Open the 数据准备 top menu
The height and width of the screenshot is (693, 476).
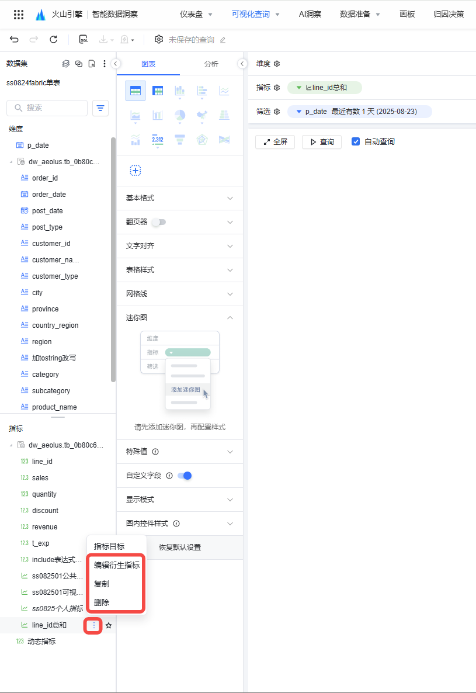tap(360, 14)
